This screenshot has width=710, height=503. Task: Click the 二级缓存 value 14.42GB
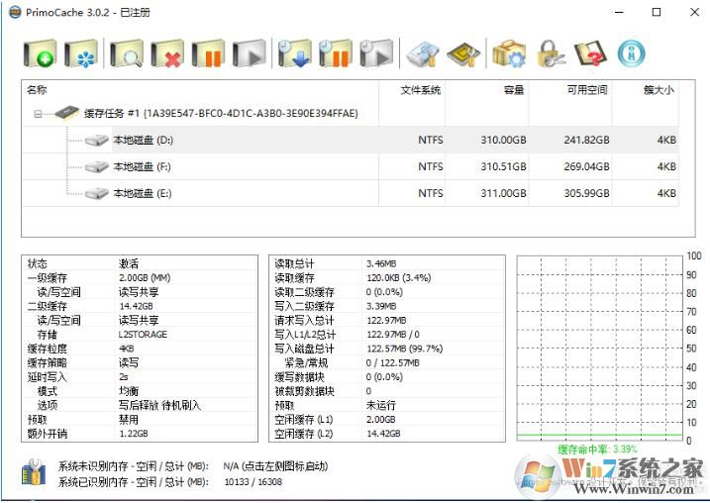click(136, 306)
